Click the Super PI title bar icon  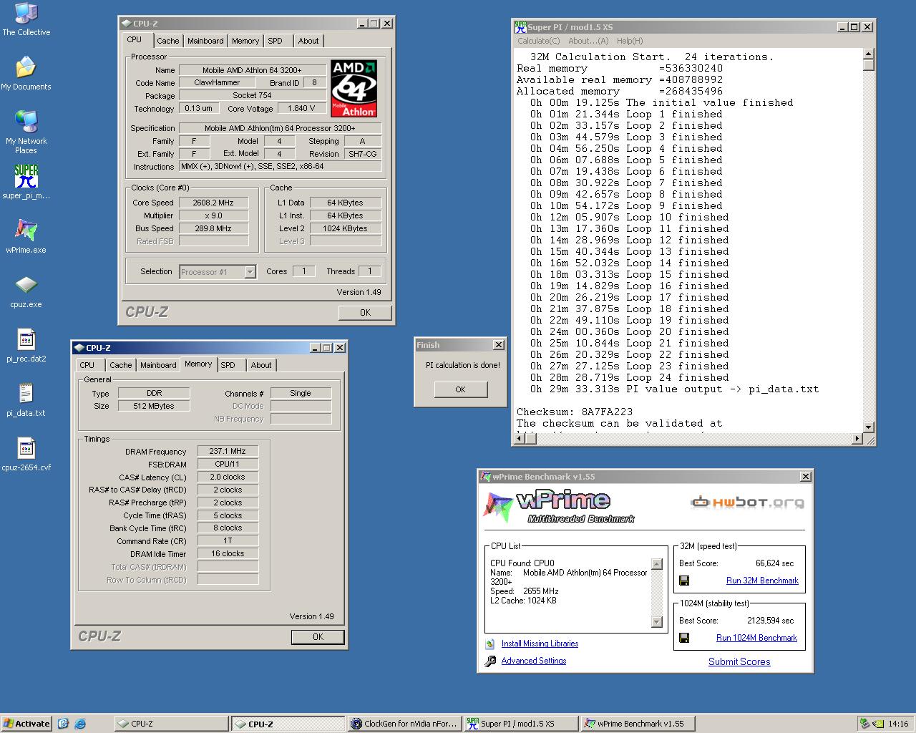click(520, 27)
